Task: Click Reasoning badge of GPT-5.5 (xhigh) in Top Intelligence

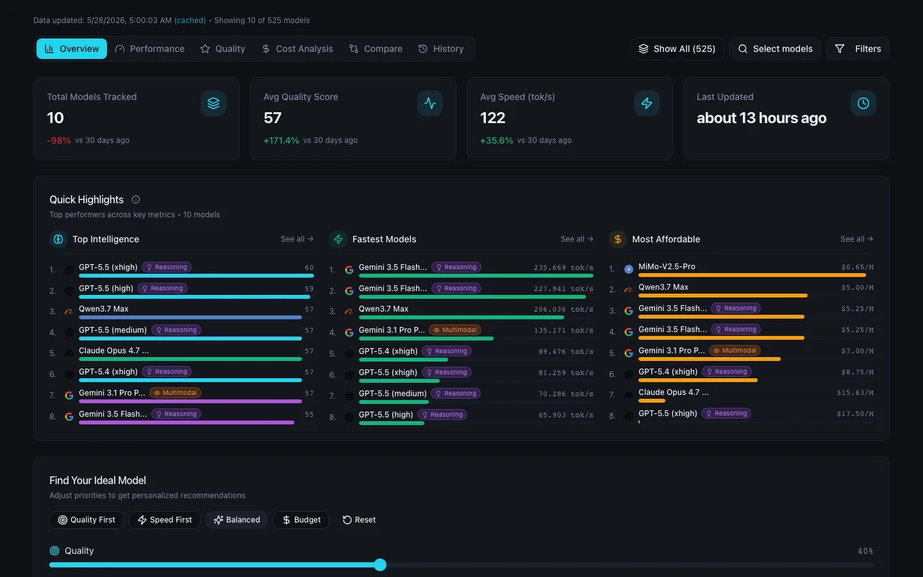Action: pyautogui.click(x=167, y=267)
